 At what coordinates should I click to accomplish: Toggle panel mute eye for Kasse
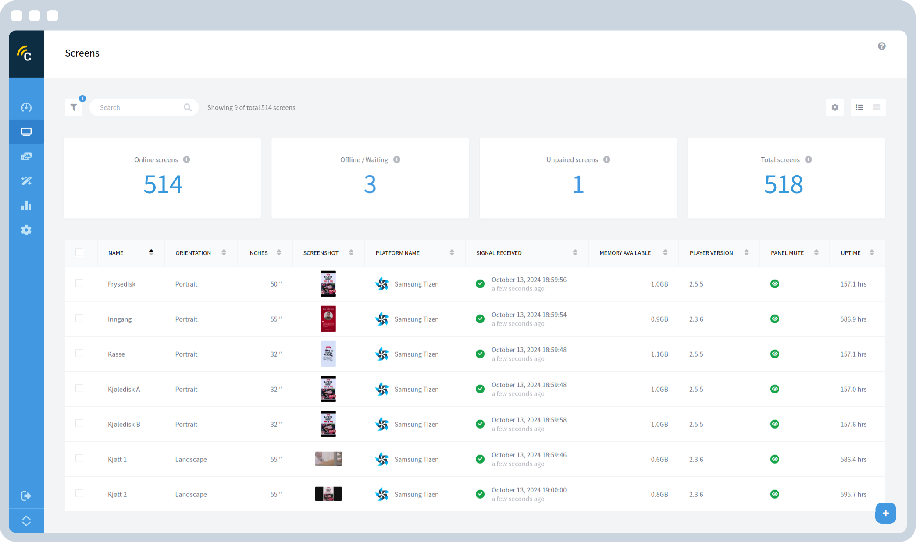coord(774,354)
